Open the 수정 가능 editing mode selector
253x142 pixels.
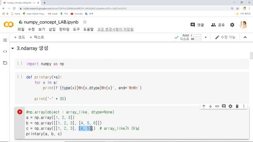click(x=225, y=37)
